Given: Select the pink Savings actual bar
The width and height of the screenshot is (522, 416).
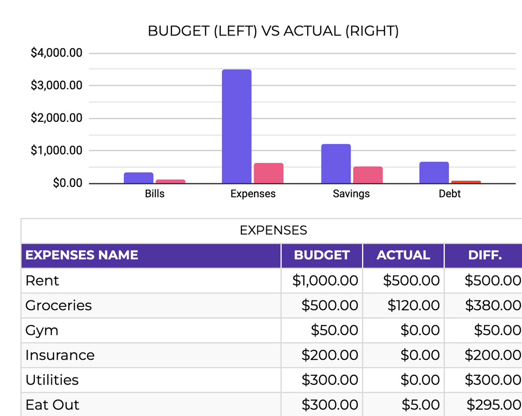Looking at the screenshot, I should click(367, 175).
